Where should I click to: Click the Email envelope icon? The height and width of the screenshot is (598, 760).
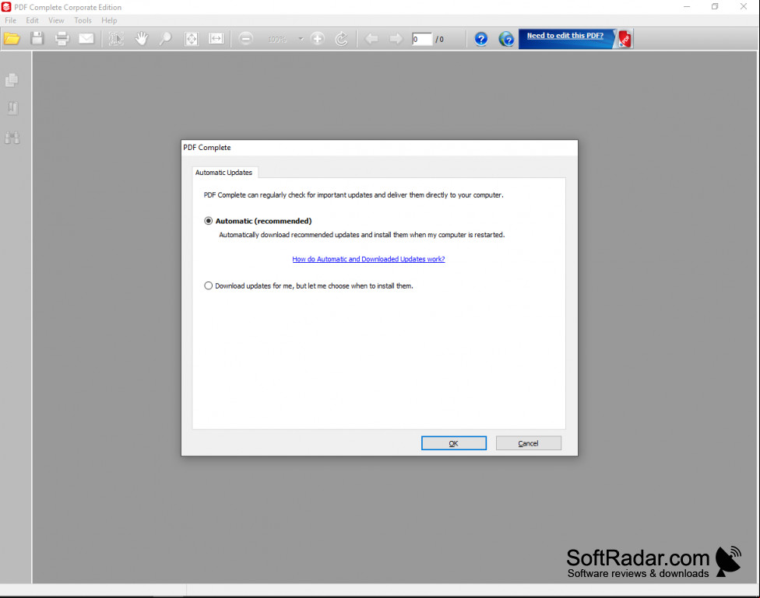click(86, 38)
